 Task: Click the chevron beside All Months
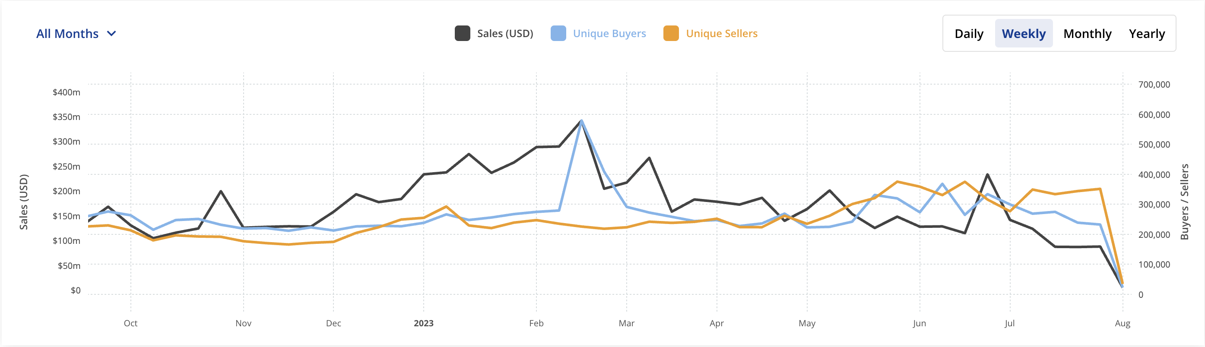click(x=111, y=34)
